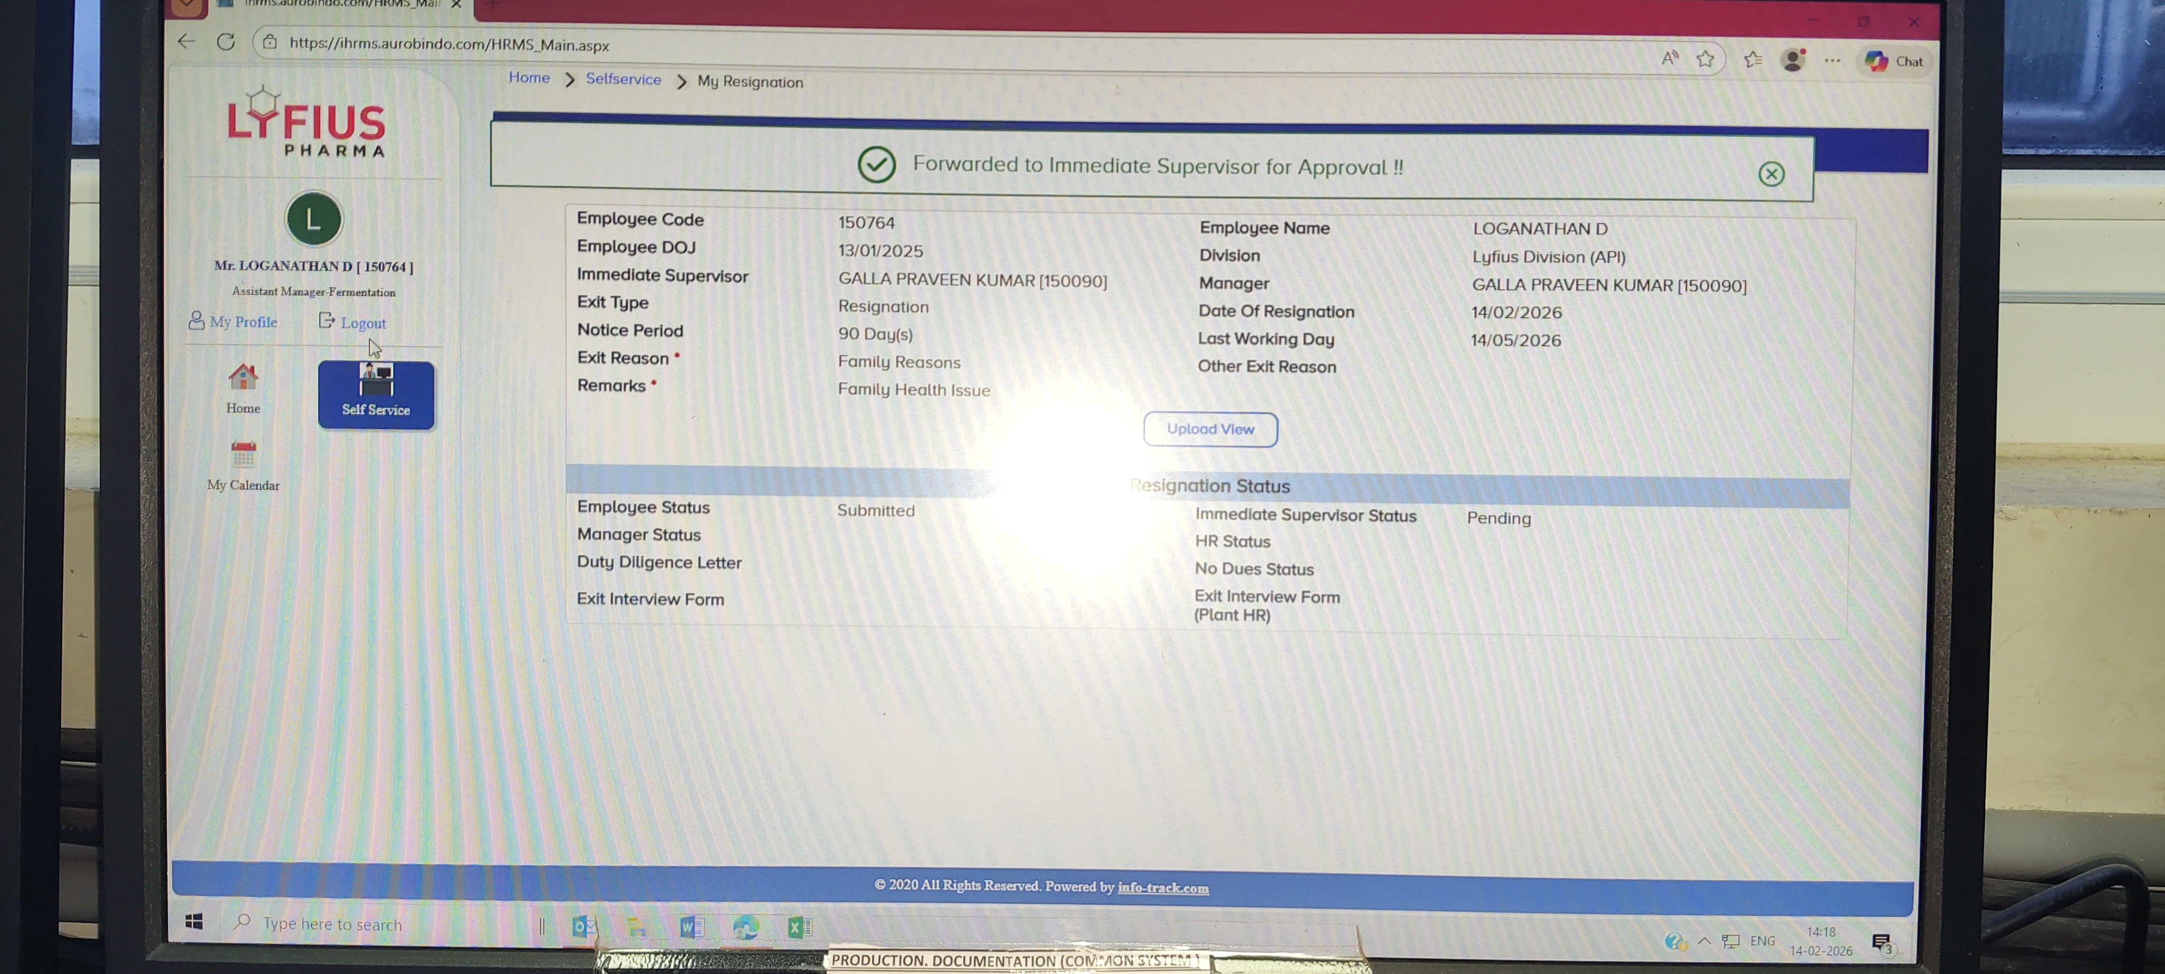Close the approval notification banner
This screenshot has height=974, width=2165.
[x=1771, y=174]
